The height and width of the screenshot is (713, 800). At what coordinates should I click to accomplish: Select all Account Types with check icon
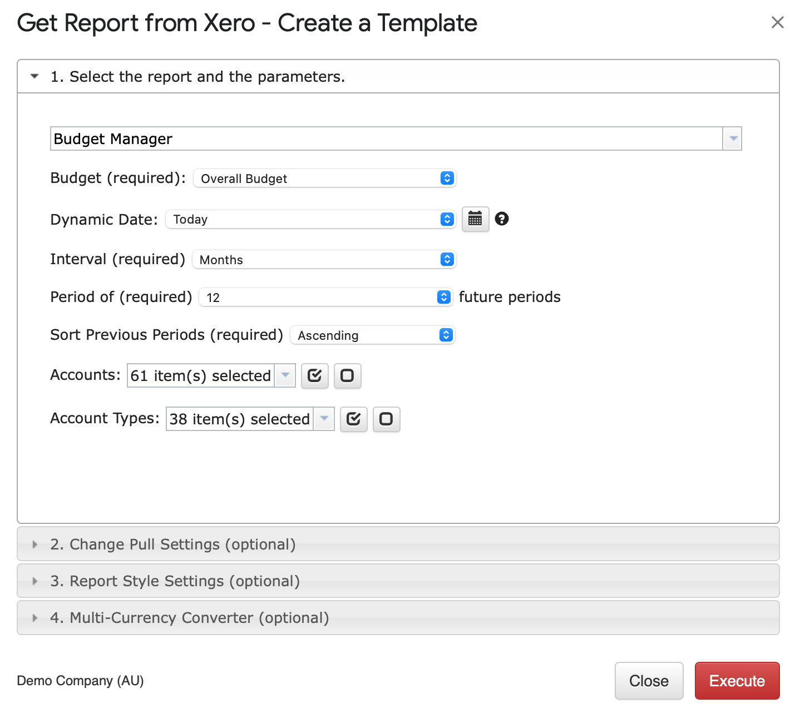[x=354, y=419]
